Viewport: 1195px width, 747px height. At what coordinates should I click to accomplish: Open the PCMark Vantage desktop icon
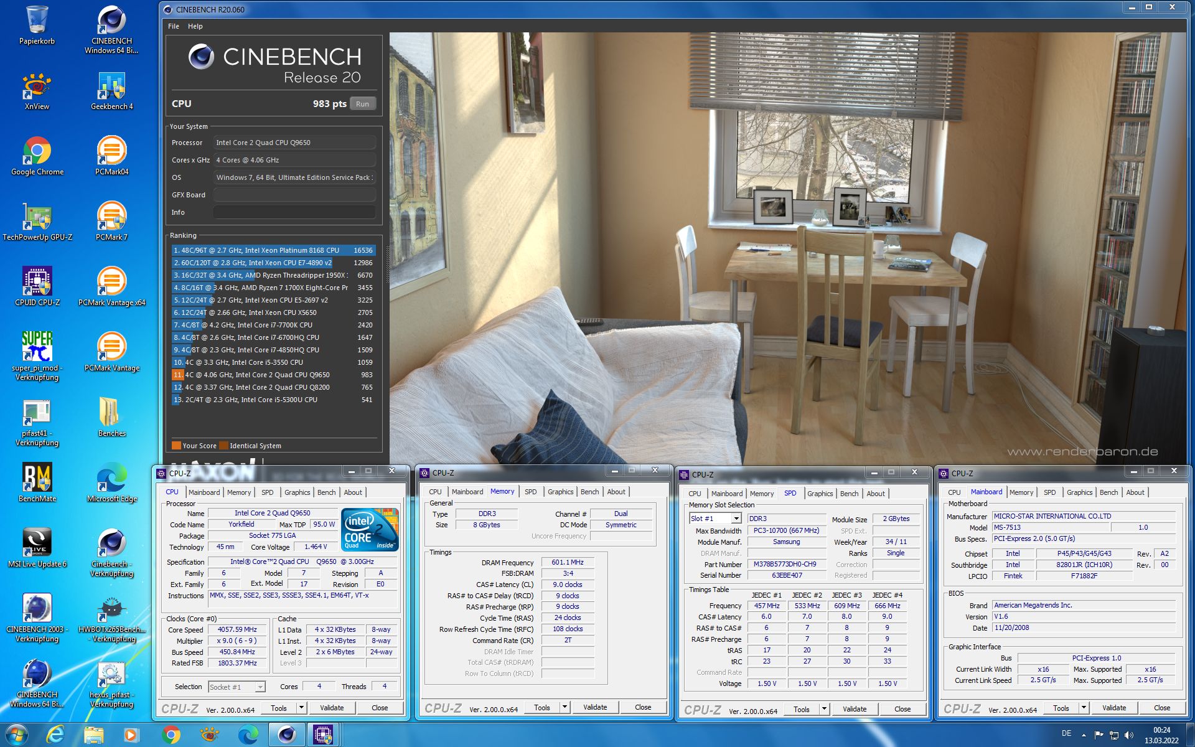(111, 352)
